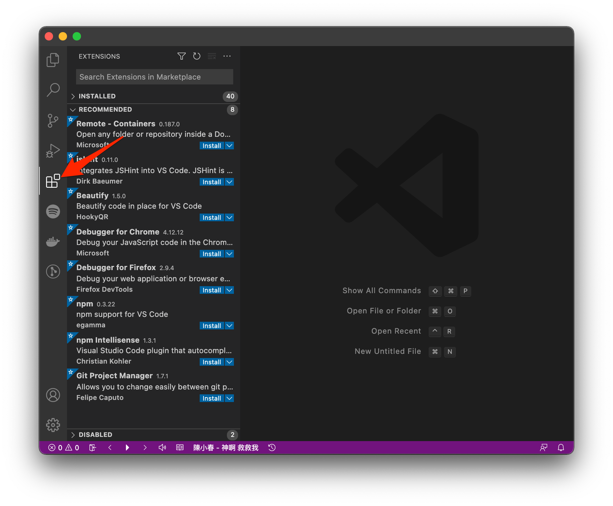
Task: Click the current song title in status bar
Action: point(226,448)
